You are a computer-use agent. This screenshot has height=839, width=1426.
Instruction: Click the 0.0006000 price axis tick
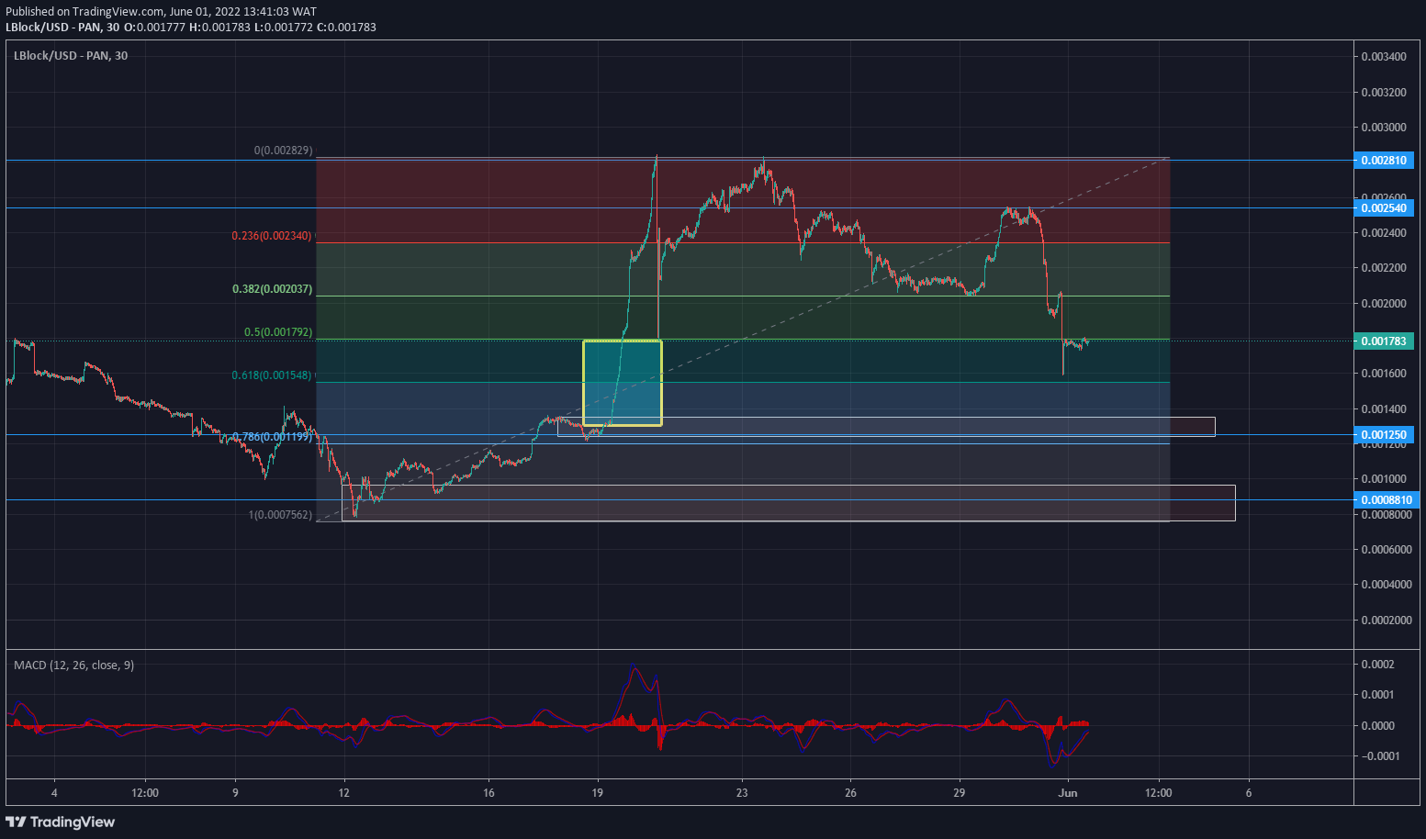[1387, 550]
